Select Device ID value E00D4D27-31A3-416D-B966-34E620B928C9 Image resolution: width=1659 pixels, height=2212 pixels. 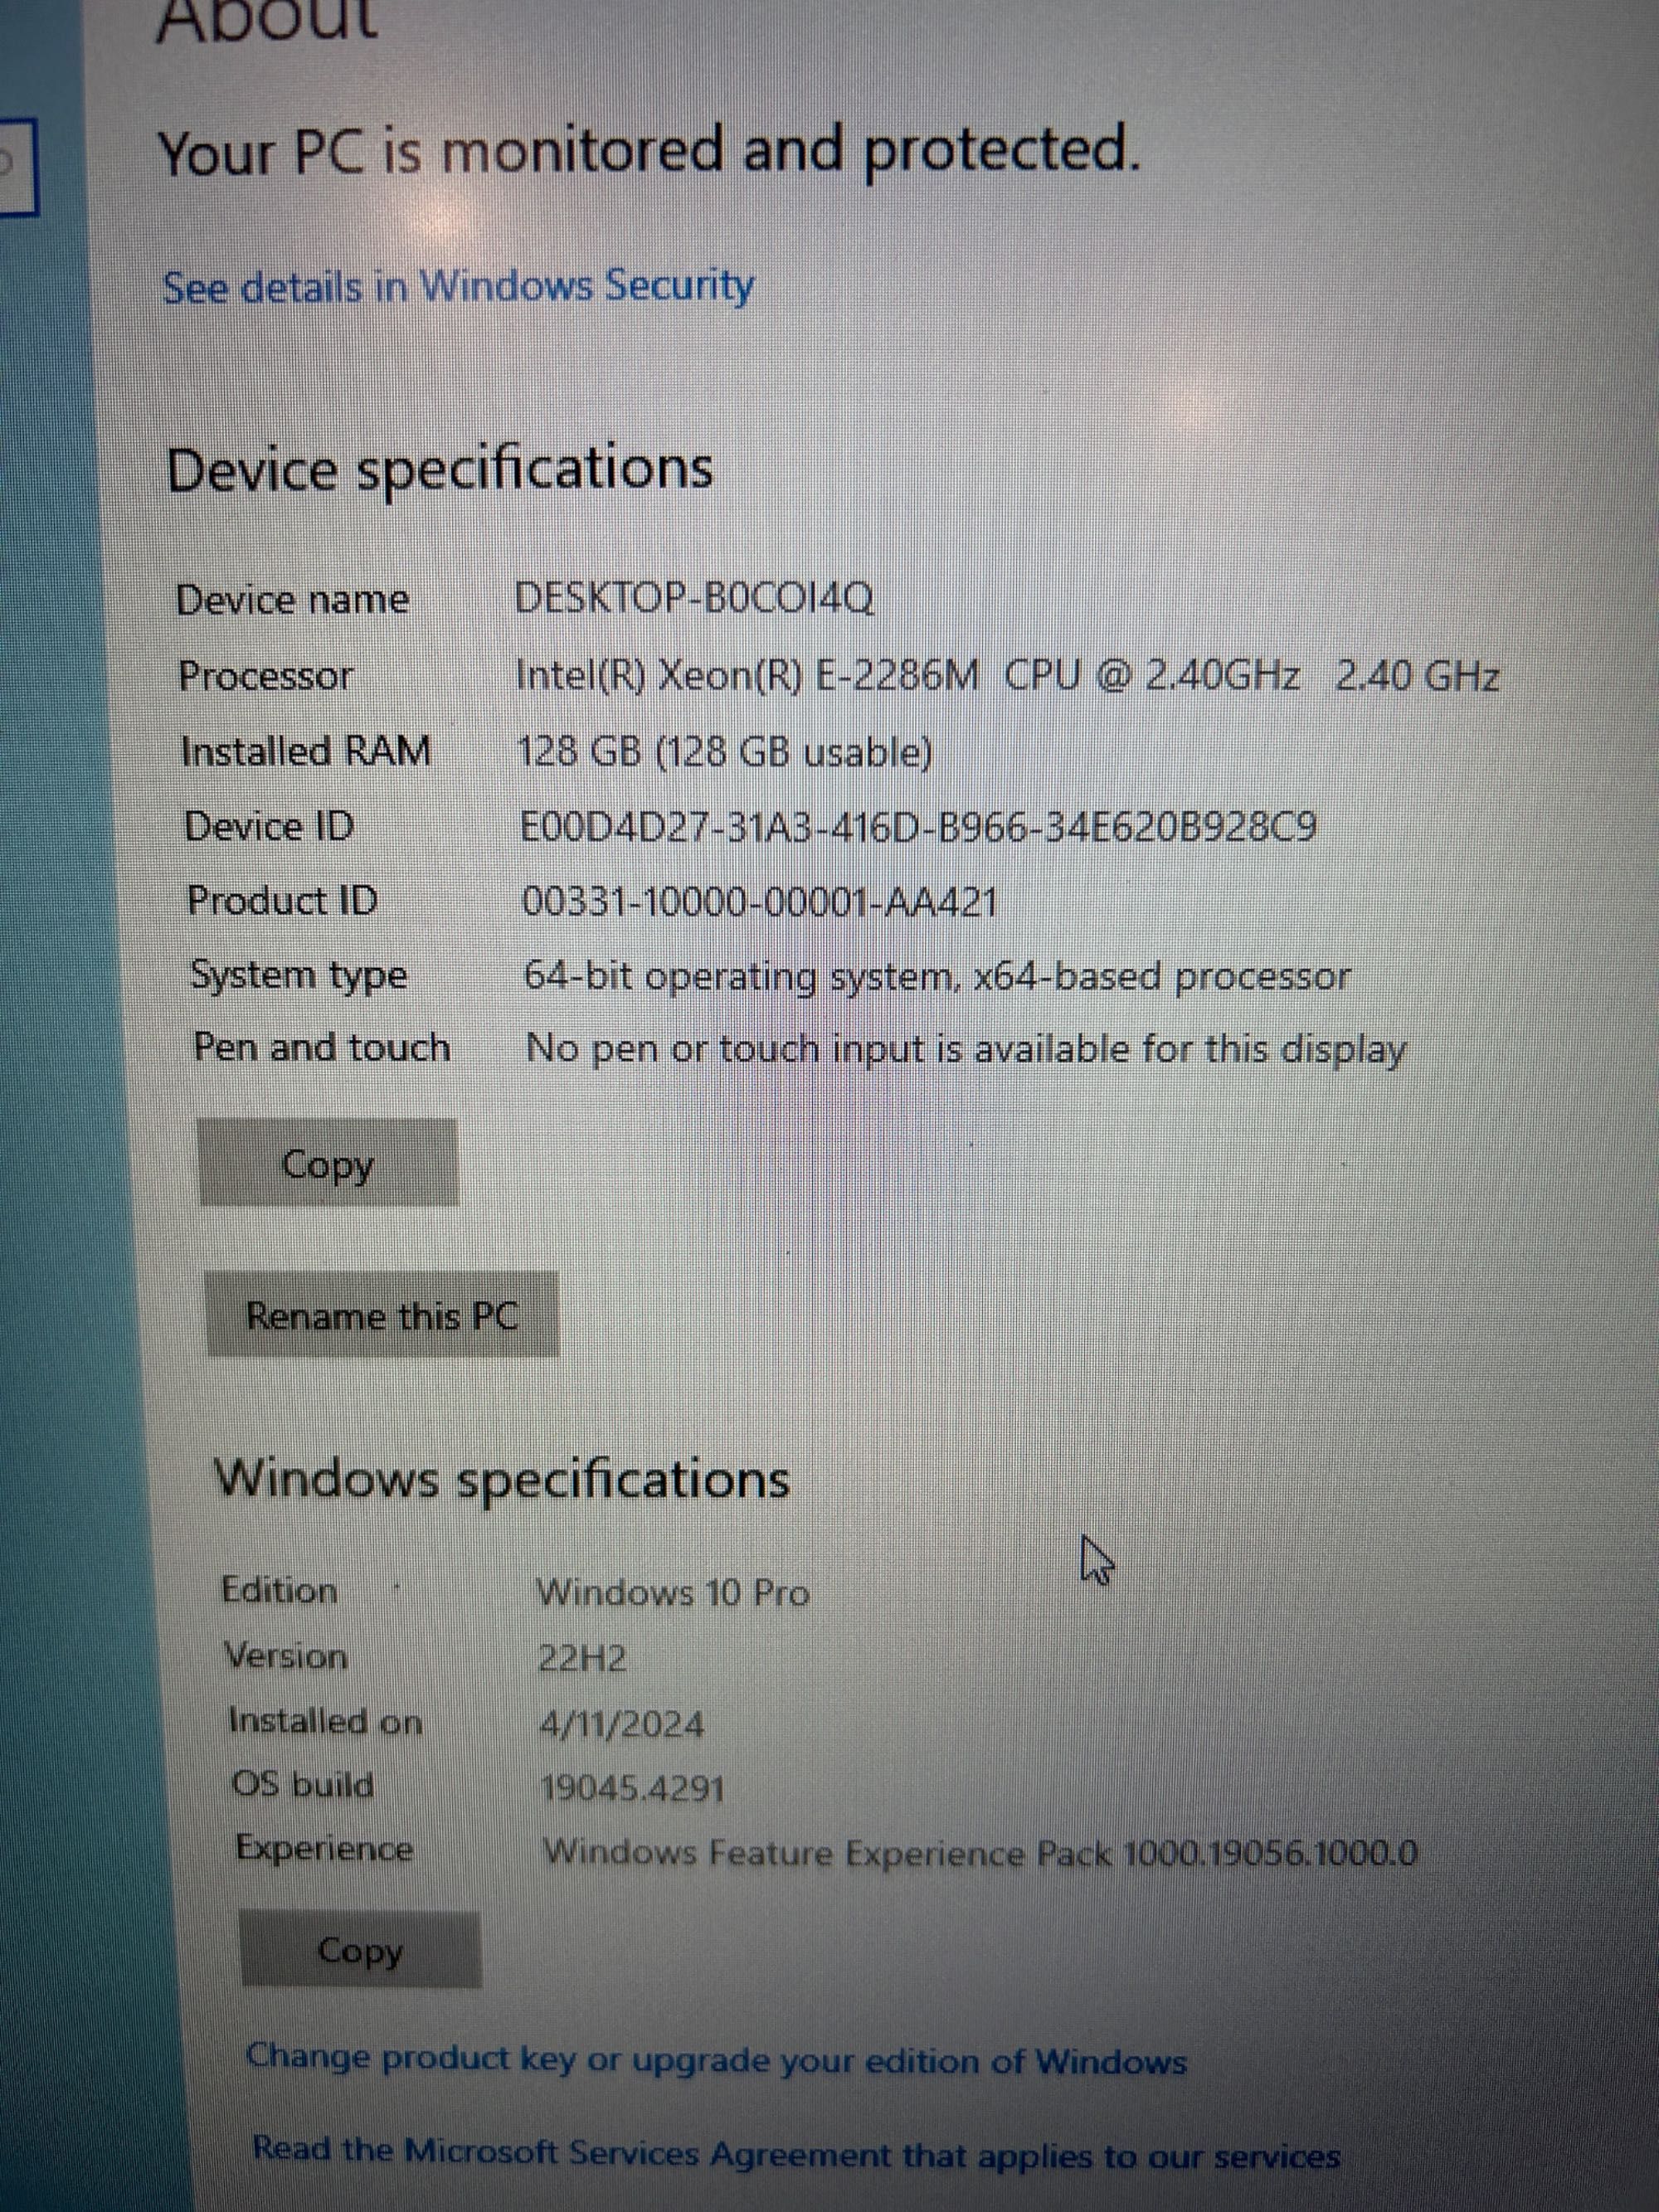pyautogui.click(x=918, y=827)
